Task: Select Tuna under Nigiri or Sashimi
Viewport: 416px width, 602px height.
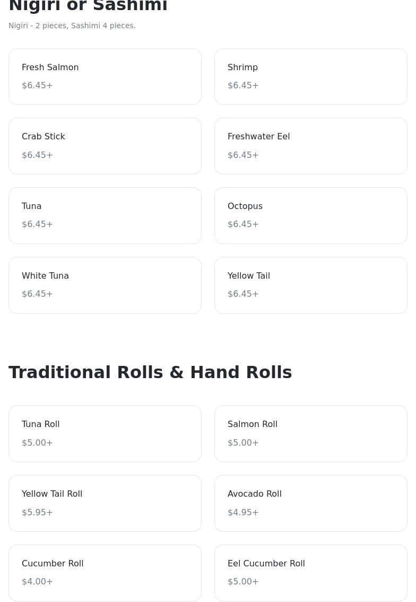Action: click(x=105, y=215)
